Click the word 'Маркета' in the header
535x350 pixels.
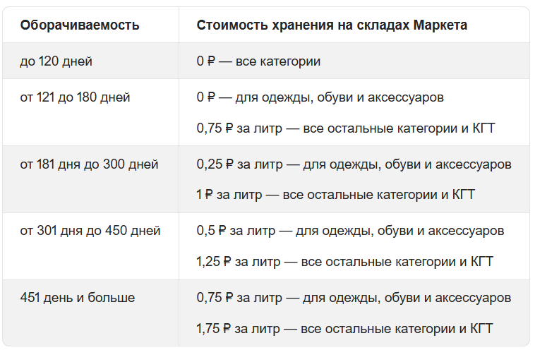[x=443, y=25]
